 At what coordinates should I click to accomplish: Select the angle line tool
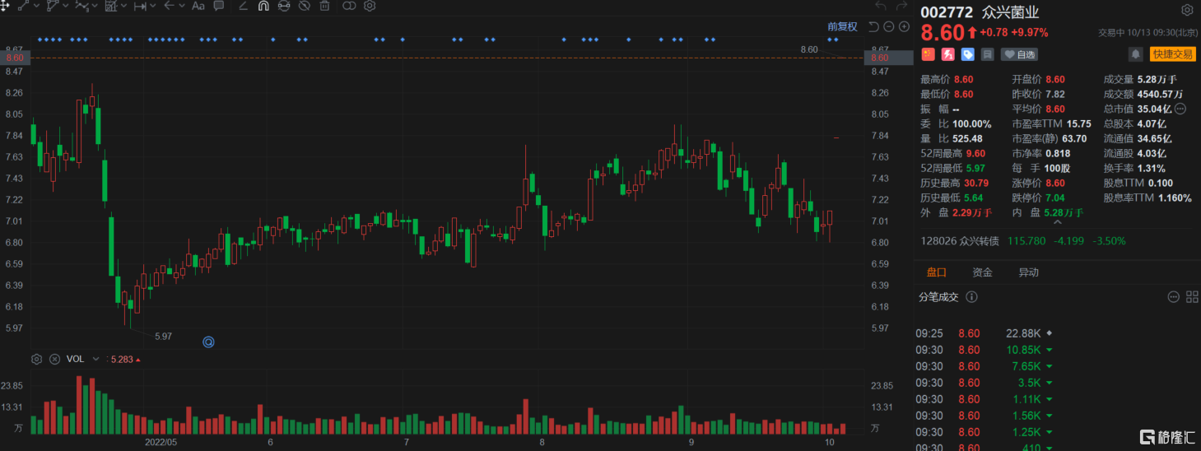coord(243,5)
